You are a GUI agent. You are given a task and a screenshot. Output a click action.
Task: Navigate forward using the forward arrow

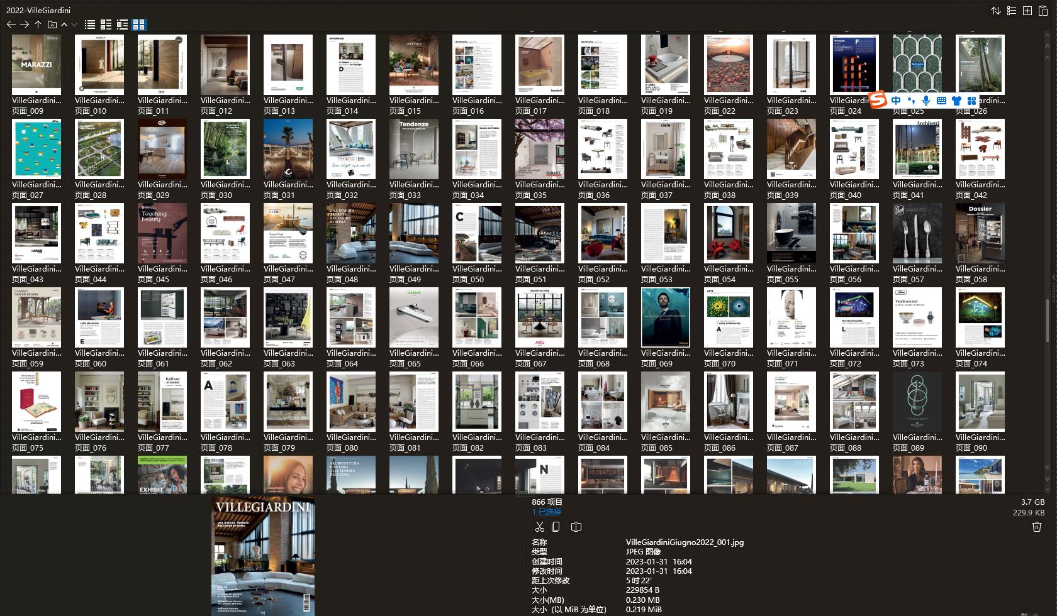[25, 25]
